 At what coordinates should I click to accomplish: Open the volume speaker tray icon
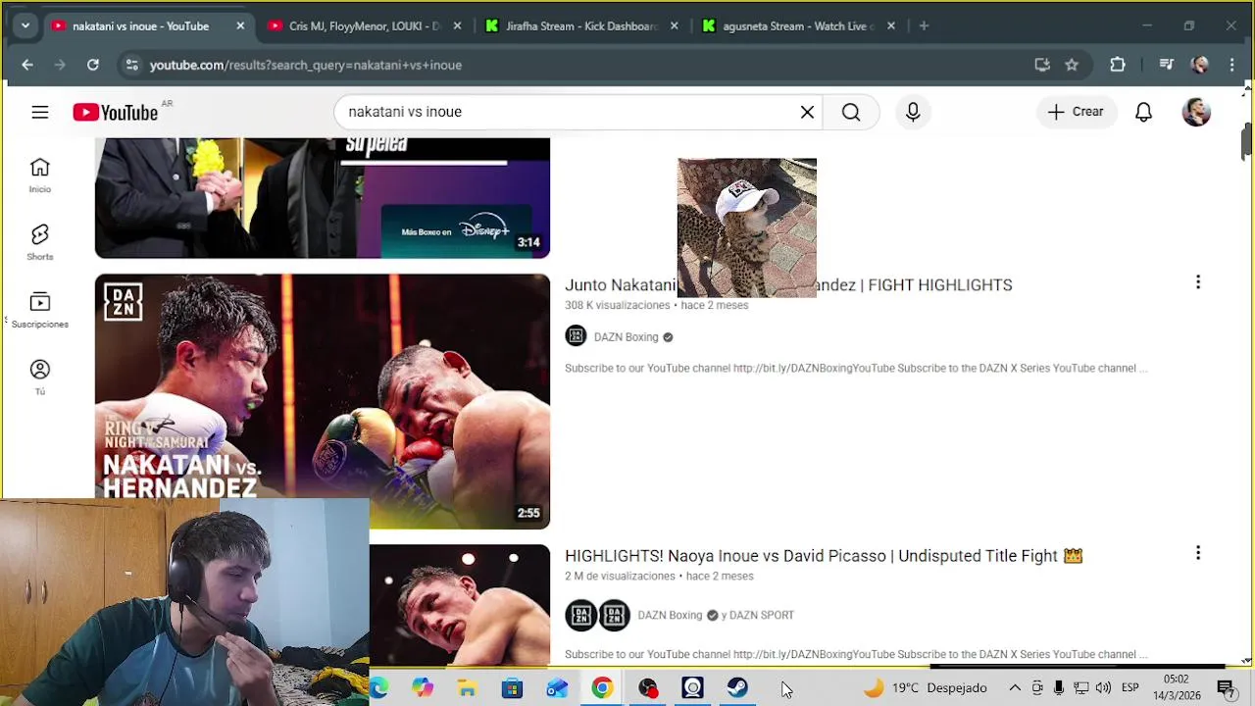[x=1103, y=687]
